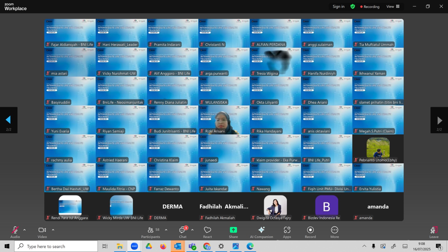Open the Chat panel icon
This screenshot has height=252, width=448.
coord(183,230)
